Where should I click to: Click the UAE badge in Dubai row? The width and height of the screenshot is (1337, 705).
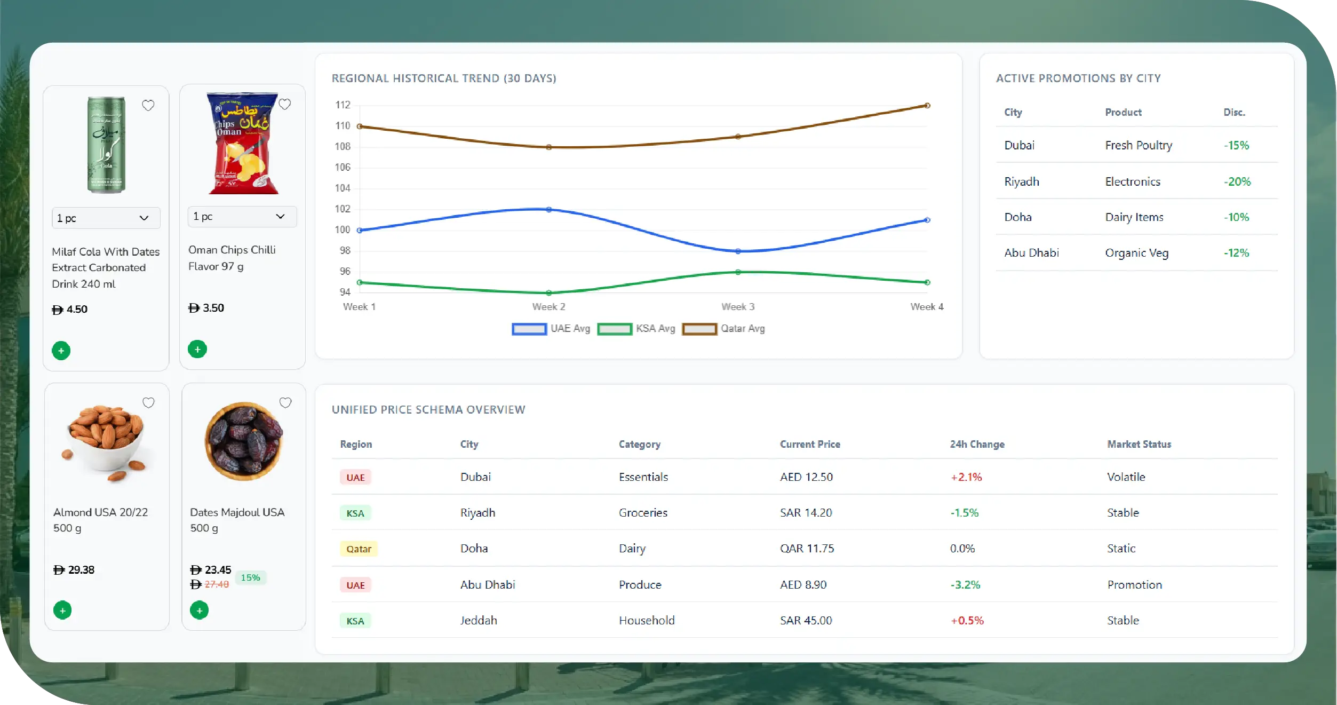(x=355, y=477)
